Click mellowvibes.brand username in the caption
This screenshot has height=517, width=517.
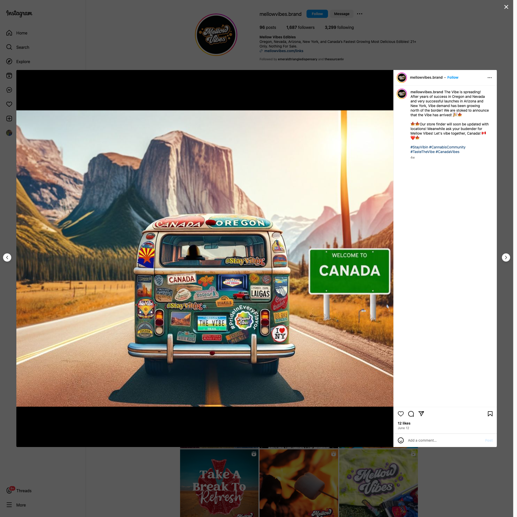tap(427, 92)
